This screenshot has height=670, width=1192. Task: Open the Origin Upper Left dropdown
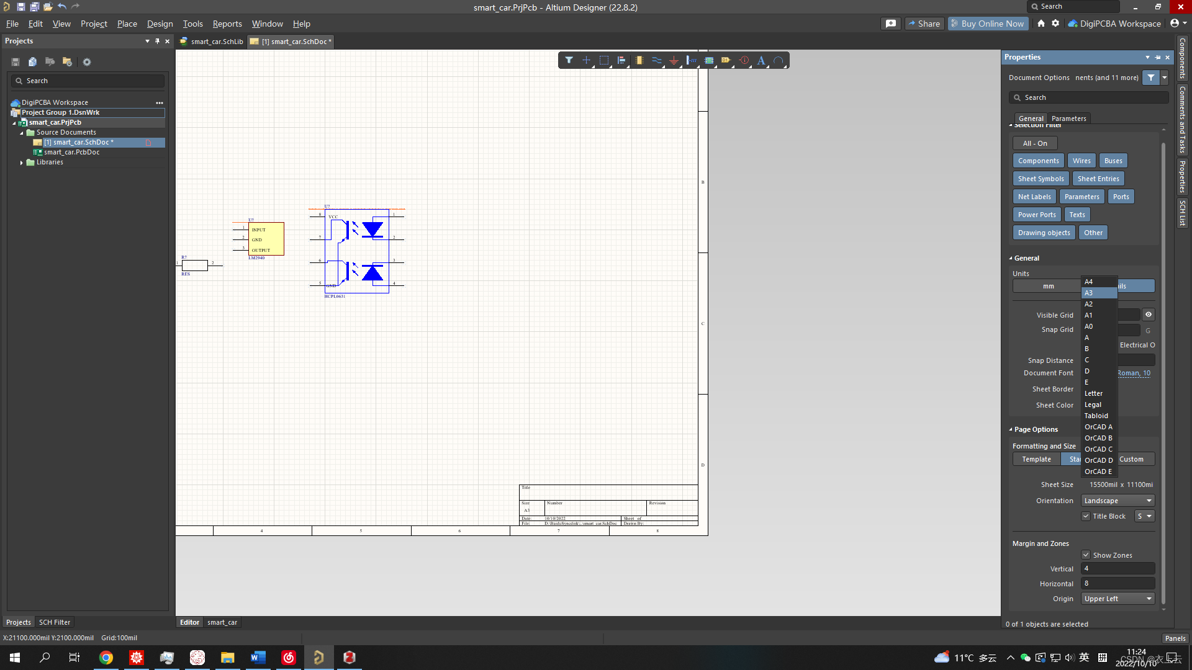[x=1117, y=599]
